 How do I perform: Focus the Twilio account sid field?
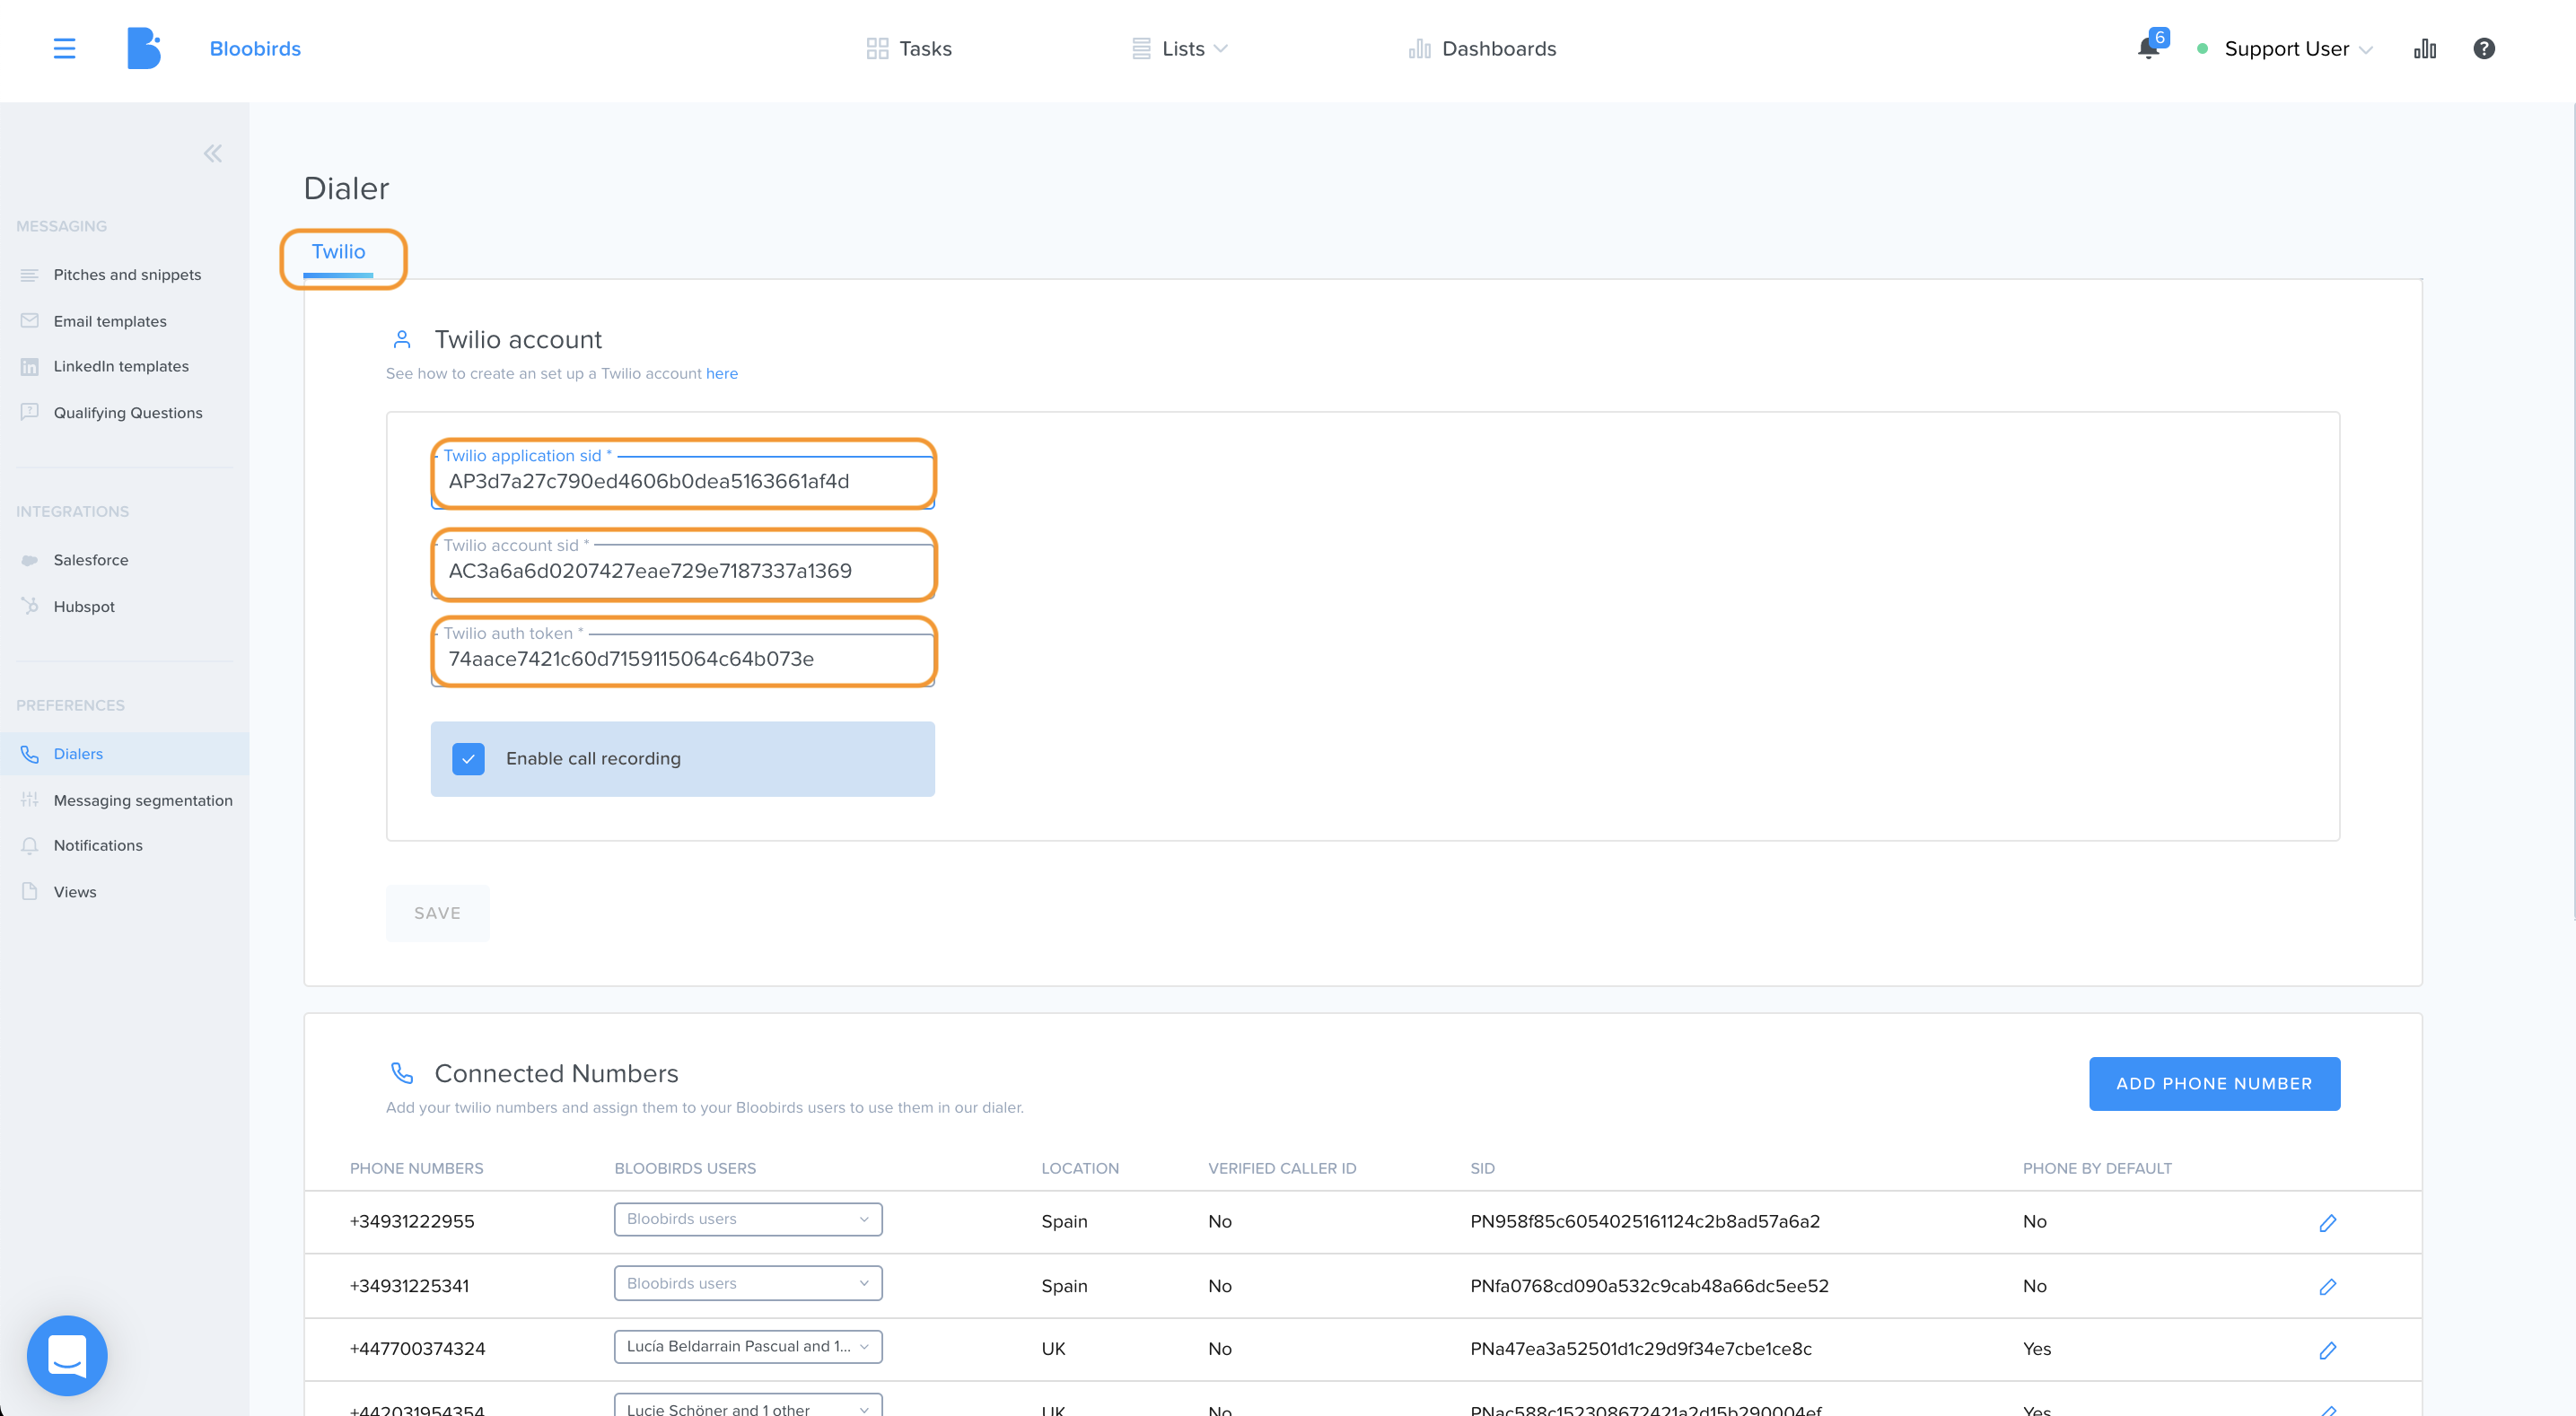pyautogui.click(x=683, y=571)
